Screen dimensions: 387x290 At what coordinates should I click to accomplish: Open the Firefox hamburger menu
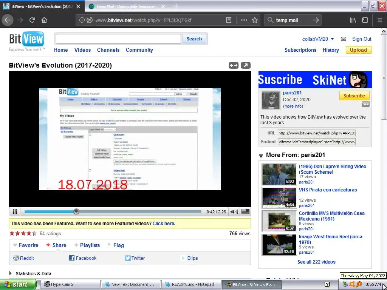click(379, 20)
